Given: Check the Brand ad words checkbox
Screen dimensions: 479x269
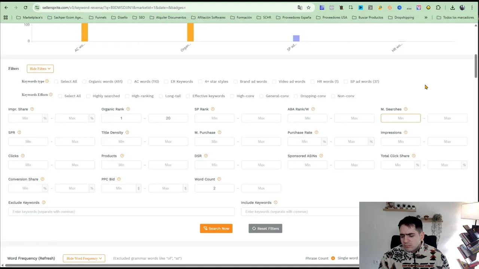Looking at the screenshot, I should (235, 81).
